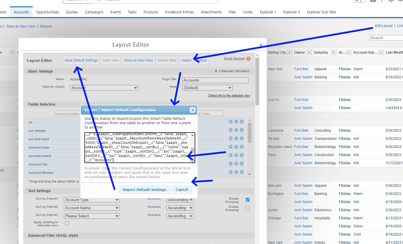Viewport: 403px width, 244px height.
Task: Move 'account clean' field down
Action: click(x=242, y=147)
